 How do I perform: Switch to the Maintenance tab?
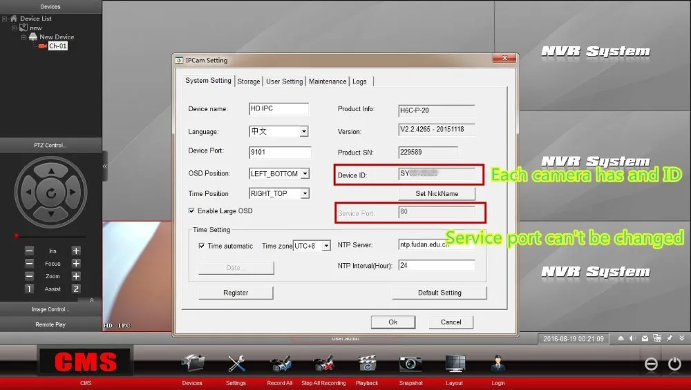point(328,81)
